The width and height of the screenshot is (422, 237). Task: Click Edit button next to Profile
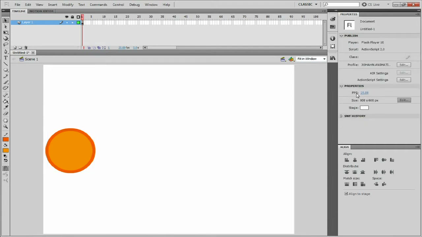[x=404, y=65]
